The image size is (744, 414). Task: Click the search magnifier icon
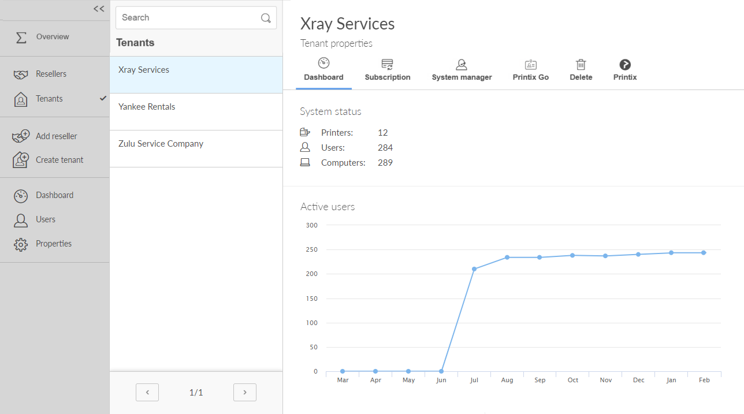pos(266,18)
